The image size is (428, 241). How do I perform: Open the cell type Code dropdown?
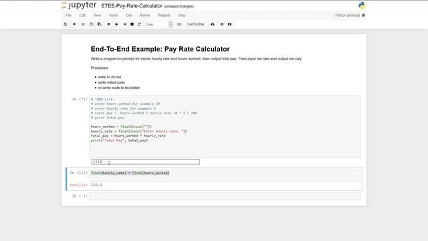click(158, 24)
